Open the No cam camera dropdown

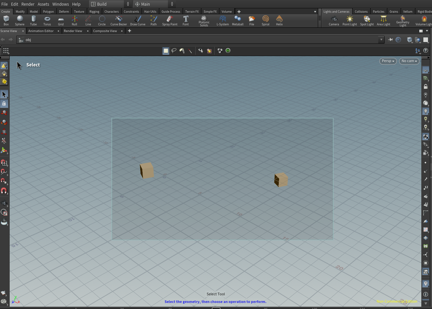point(409,61)
